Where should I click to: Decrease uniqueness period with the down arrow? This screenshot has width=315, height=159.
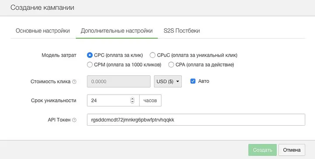[132, 102]
